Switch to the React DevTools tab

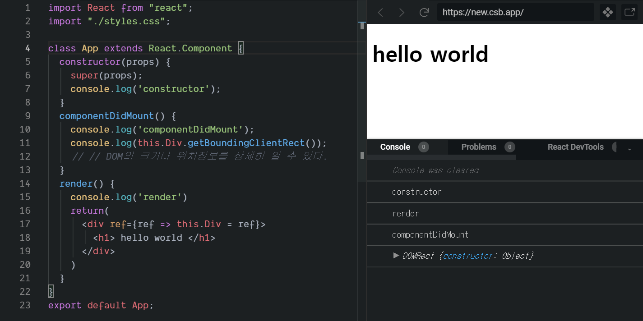click(575, 147)
